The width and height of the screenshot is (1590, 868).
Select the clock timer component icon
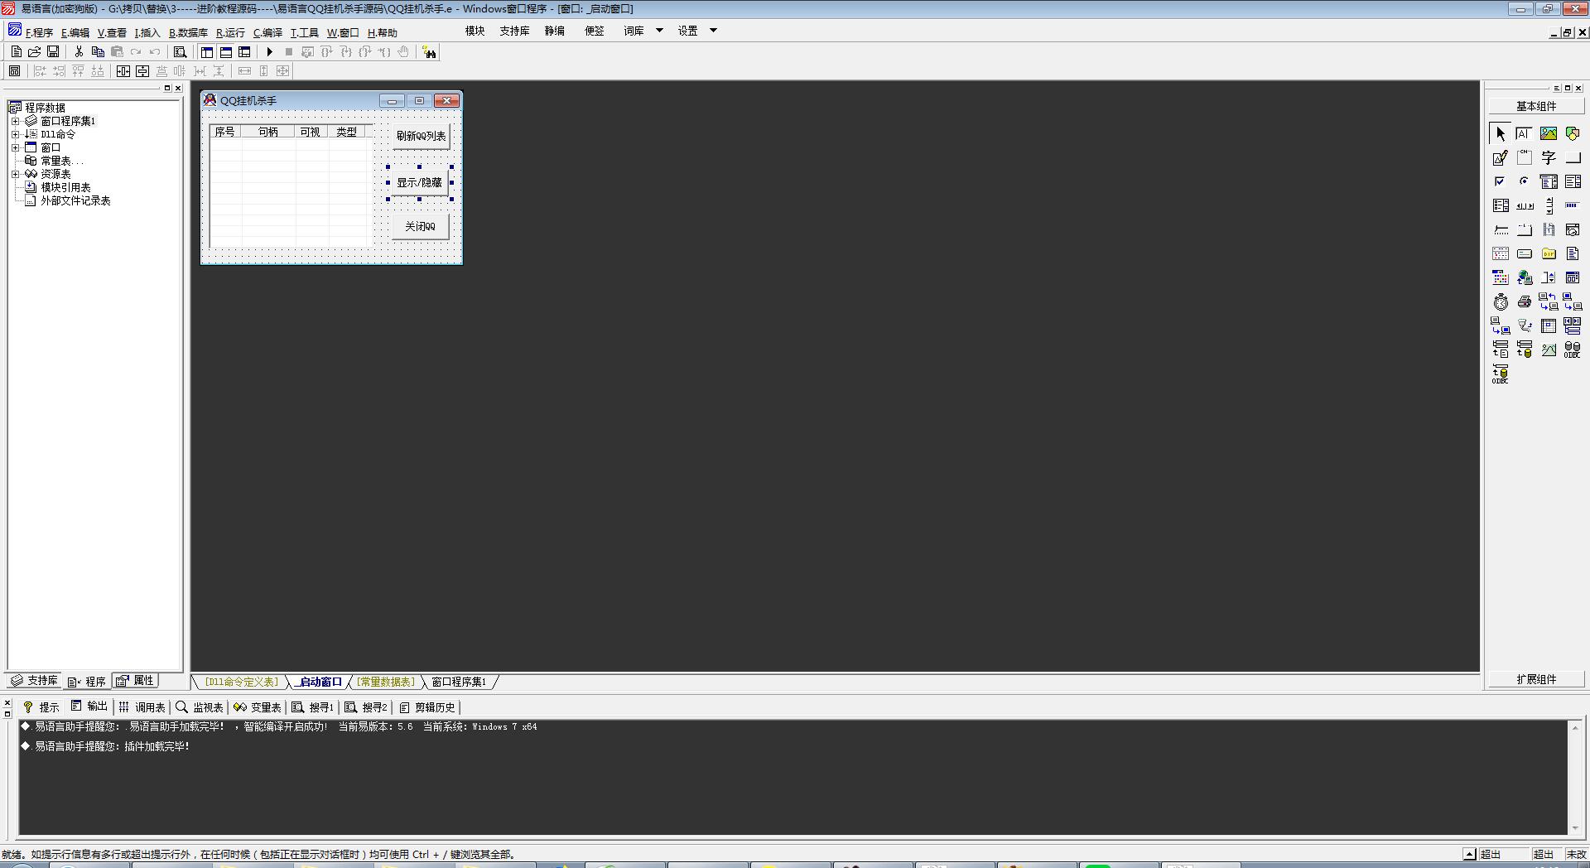pos(1501,301)
